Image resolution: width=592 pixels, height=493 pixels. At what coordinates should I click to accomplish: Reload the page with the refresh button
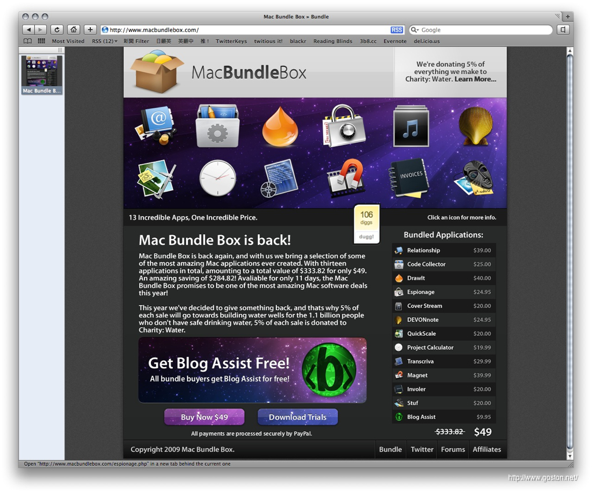[x=57, y=29]
